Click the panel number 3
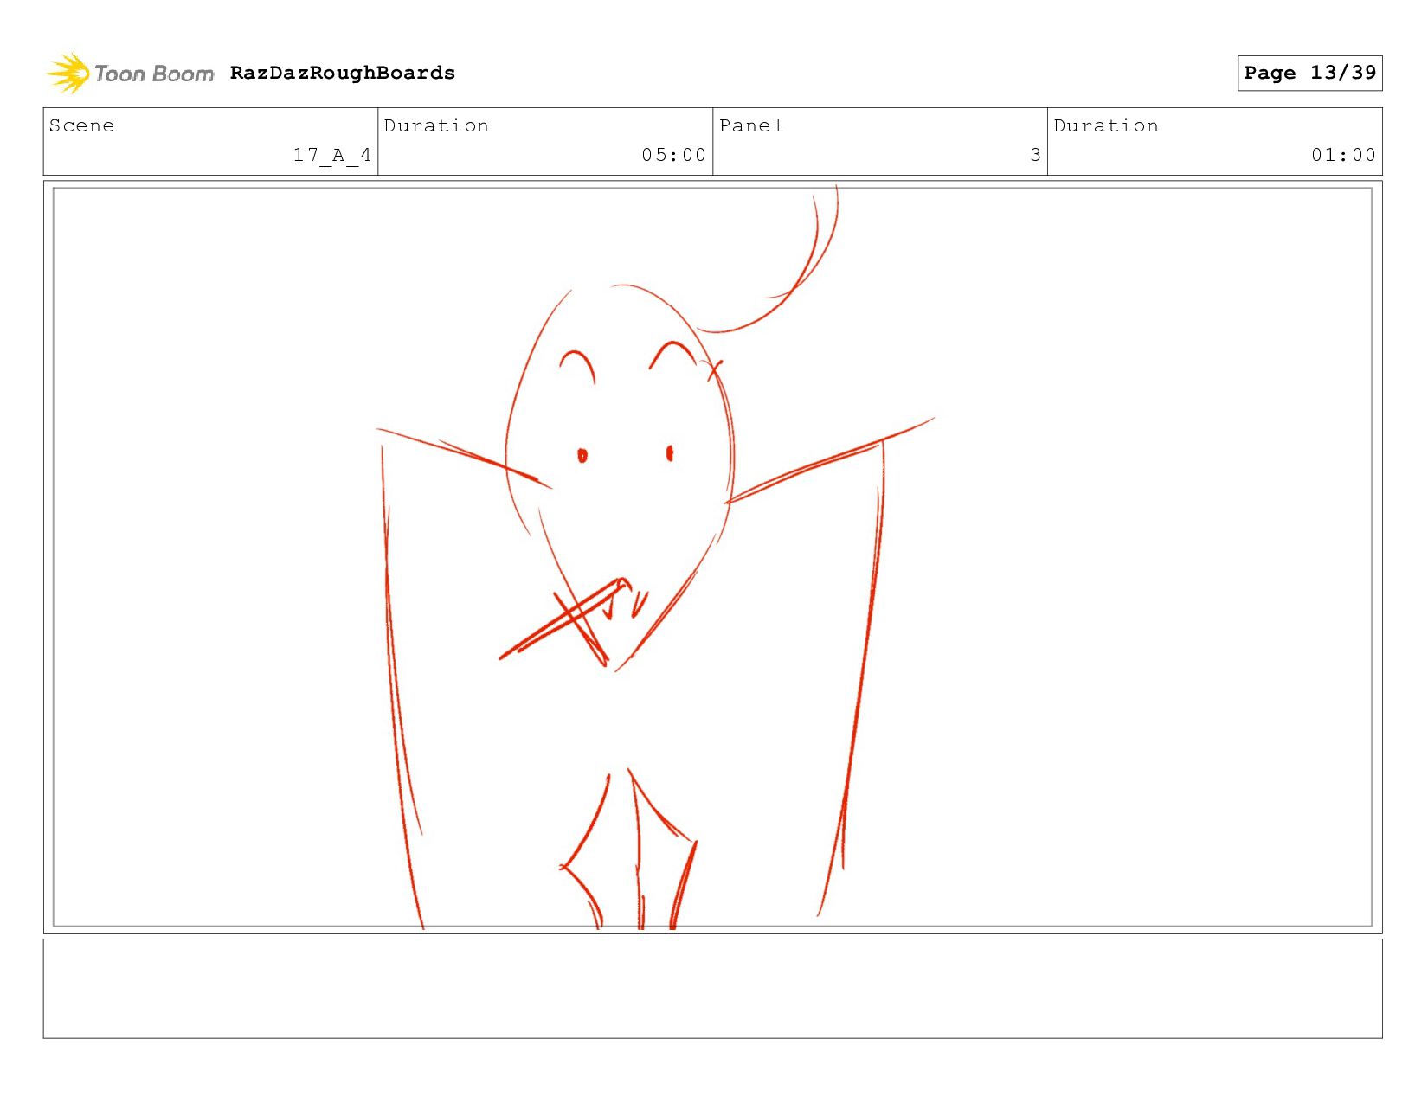 point(1035,155)
